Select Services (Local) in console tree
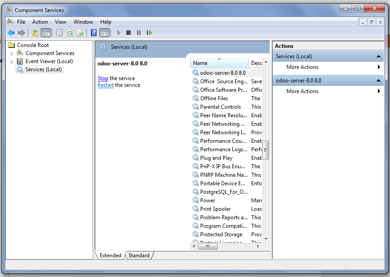 43,69
